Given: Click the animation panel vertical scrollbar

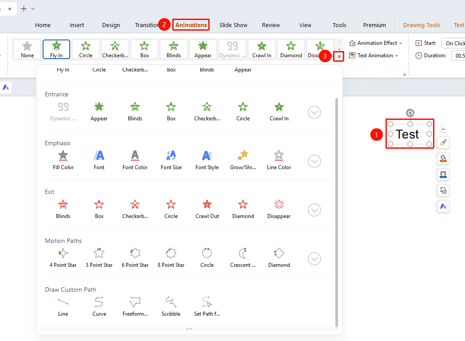Looking at the screenshot, I should (337, 212).
